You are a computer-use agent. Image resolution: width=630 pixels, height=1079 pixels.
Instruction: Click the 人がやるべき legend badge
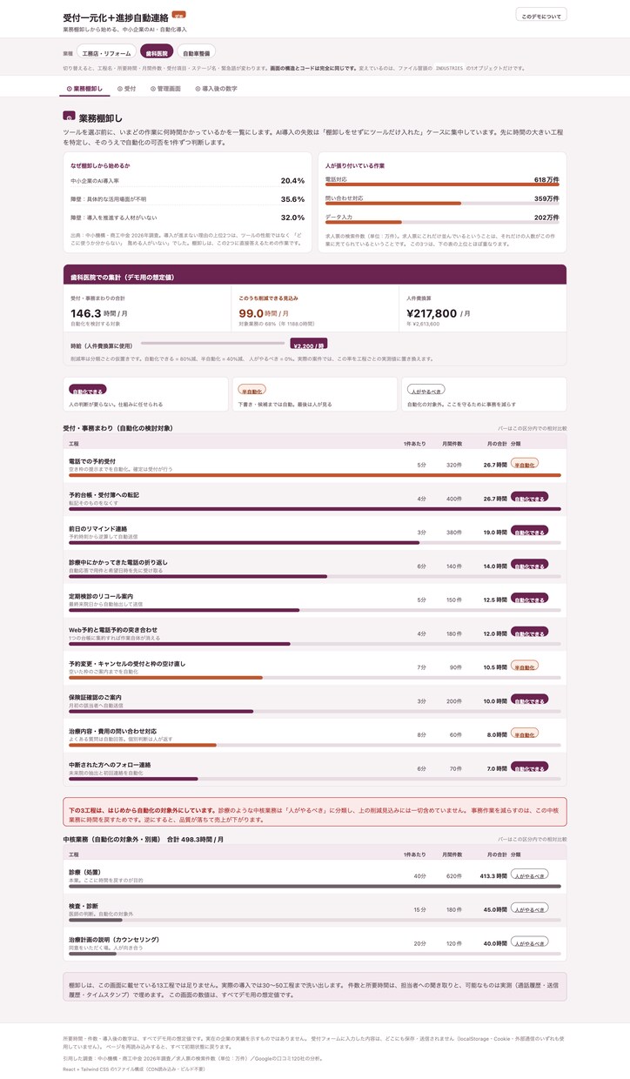coord(426,391)
